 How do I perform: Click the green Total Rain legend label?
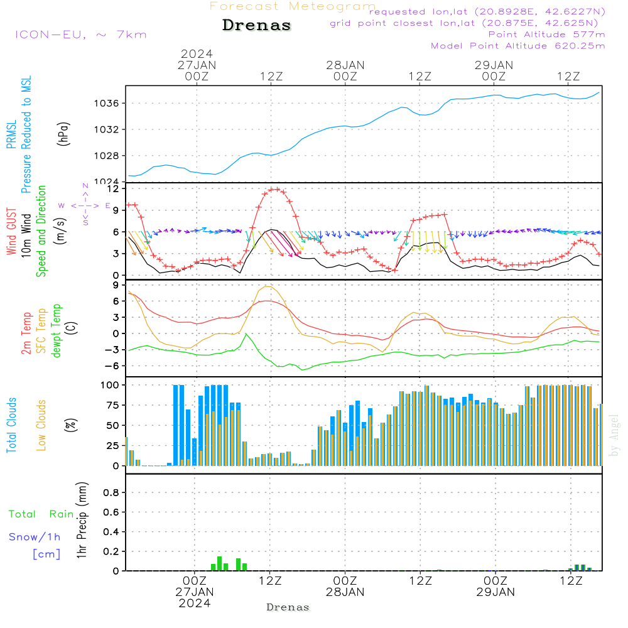41,514
